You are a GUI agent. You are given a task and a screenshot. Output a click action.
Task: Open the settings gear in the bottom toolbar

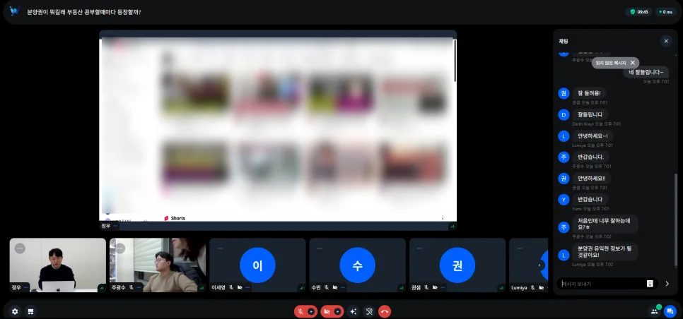(x=16, y=312)
